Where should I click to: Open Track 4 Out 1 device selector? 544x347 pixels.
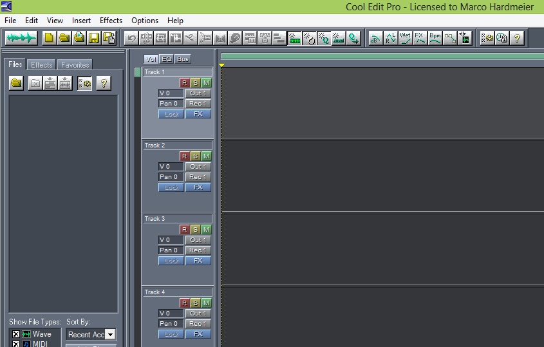point(198,314)
